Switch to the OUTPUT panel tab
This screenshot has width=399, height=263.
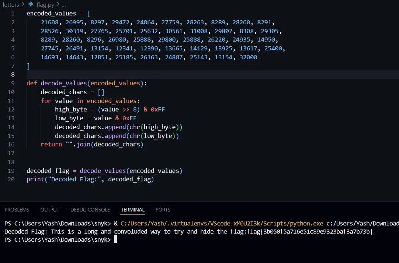click(50, 210)
